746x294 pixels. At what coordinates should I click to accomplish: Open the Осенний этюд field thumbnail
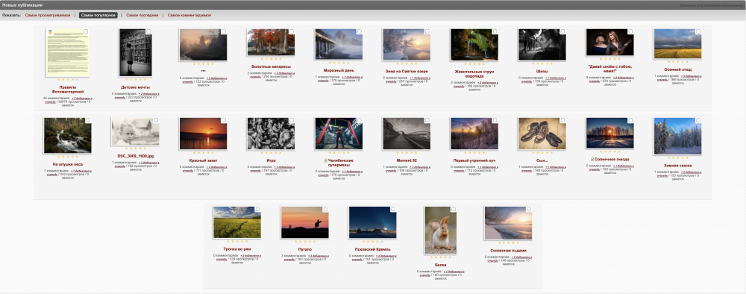tap(677, 43)
